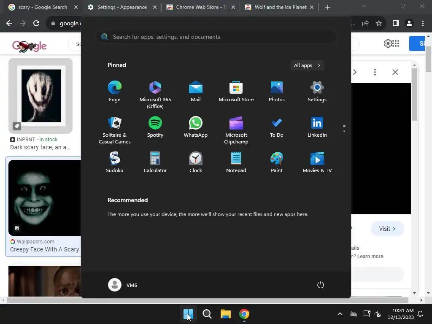Select Wallpapers.com creepy face image
Viewport: 432px width, 324px height.
point(45,198)
